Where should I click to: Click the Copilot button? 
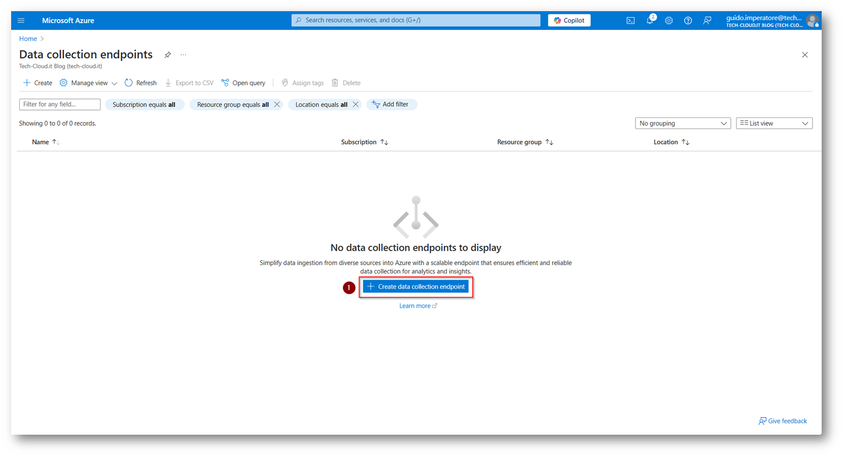coord(569,21)
